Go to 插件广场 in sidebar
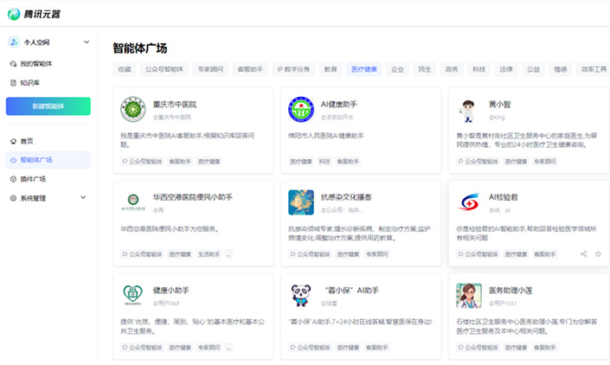 (x=33, y=179)
